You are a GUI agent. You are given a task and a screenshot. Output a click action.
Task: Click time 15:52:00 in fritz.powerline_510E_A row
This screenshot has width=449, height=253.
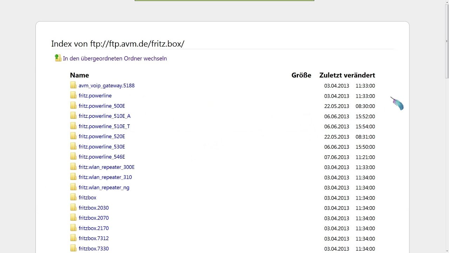point(365,116)
